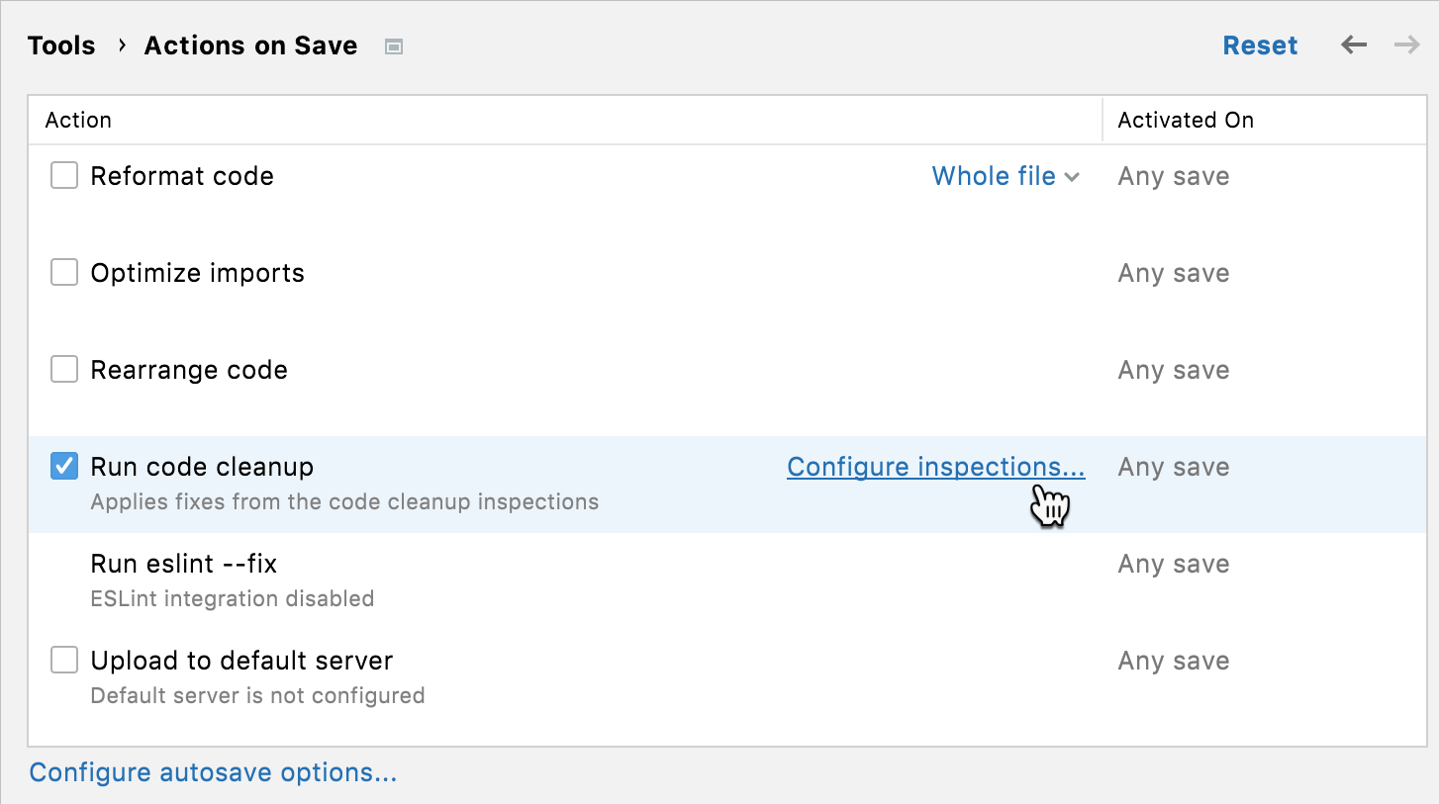Click the Activated On column header
The image size is (1439, 804).
pyautogui.click(x=1185, y=121)
